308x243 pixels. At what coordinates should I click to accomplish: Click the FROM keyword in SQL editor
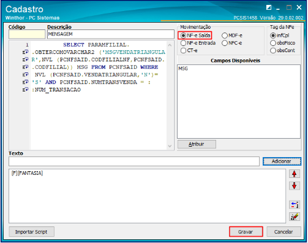(x=99, y=67)
